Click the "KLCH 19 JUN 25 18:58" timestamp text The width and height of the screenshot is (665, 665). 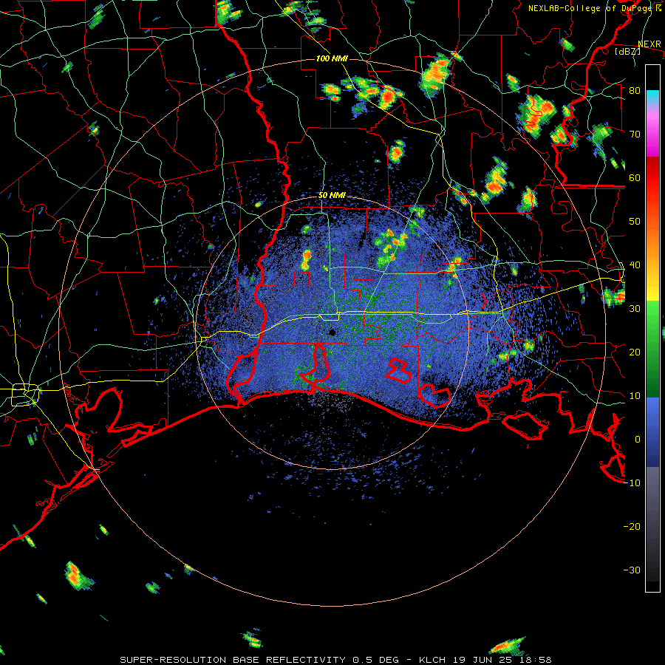tap(485, 660)
